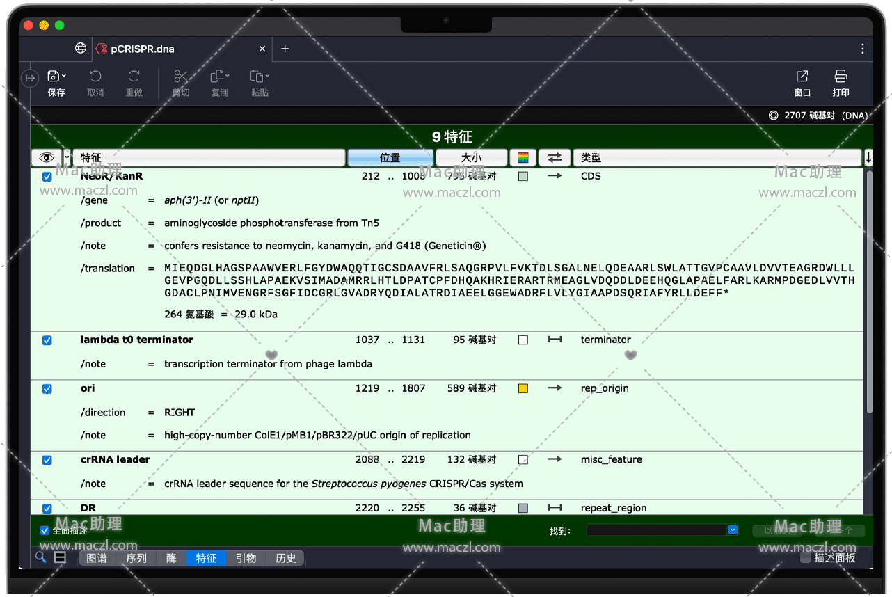Open the Window (窗口) icon
The height and width of the screenshot is (597, 892).
(x=802, y=77)
